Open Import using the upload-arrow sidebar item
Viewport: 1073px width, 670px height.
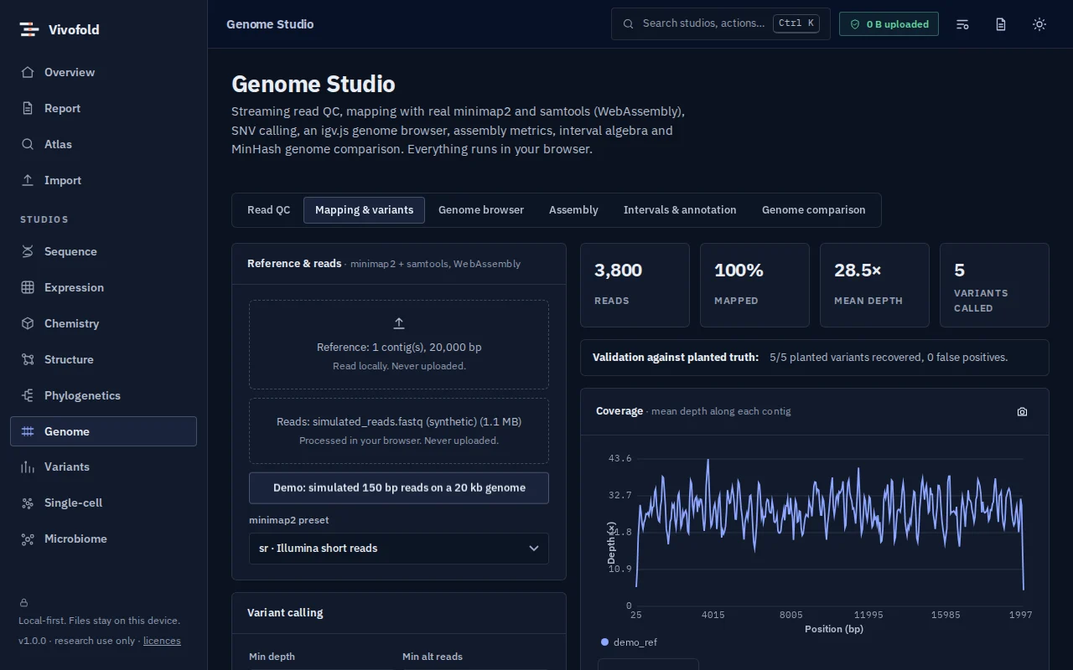[x=103, y=180]
